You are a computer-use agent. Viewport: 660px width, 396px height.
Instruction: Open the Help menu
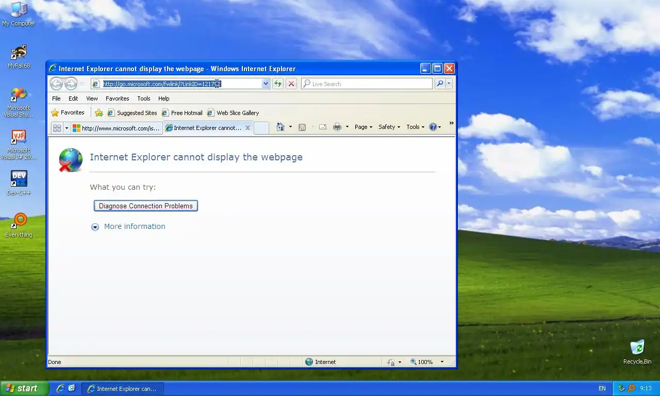point(163,98)
